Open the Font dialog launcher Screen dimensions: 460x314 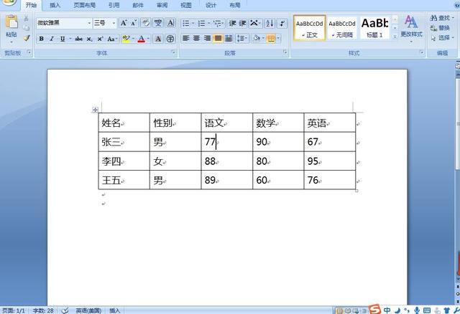click(x=174, y=52)
